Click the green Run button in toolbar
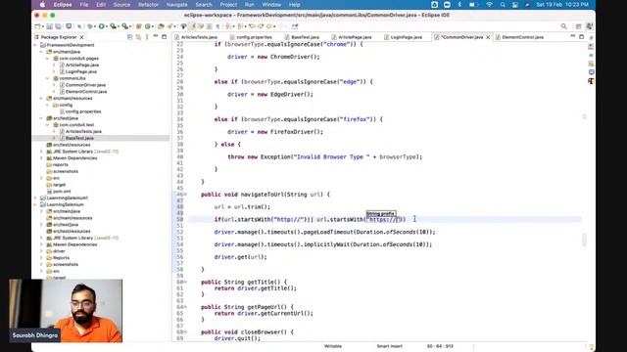The image size is (627, 352). 102,26
